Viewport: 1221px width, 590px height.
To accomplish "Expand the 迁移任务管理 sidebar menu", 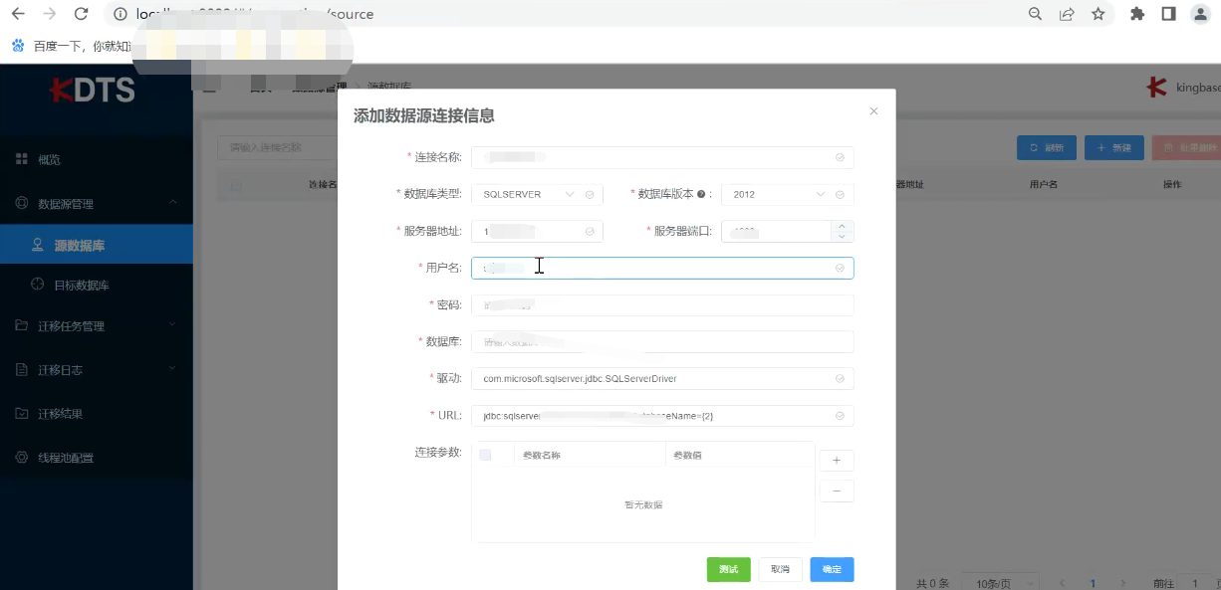I will point(97,325).
